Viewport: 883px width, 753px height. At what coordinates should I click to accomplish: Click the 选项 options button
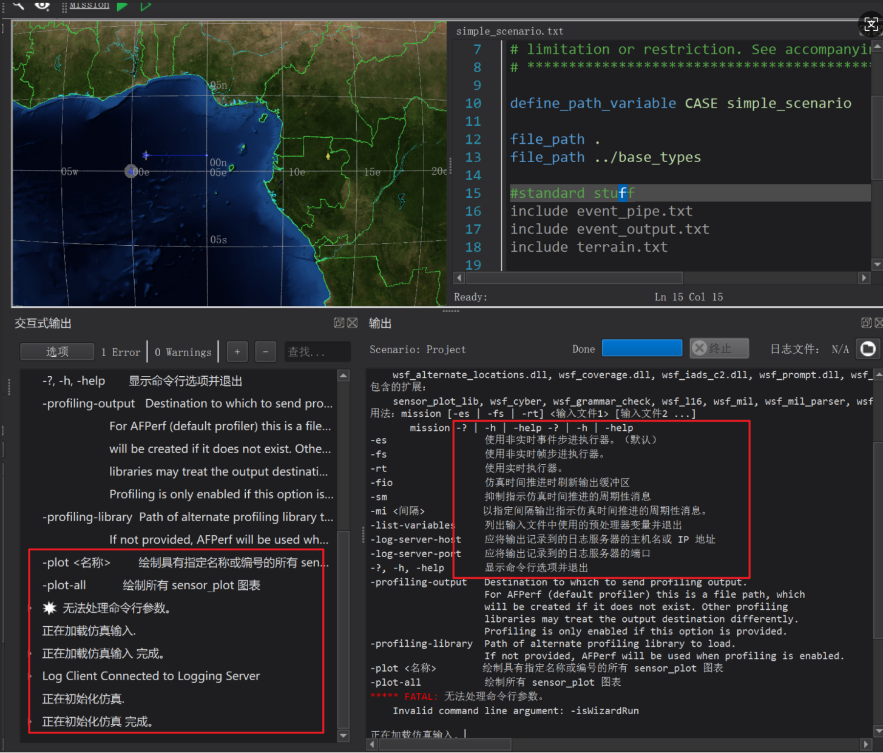[57, 352]
